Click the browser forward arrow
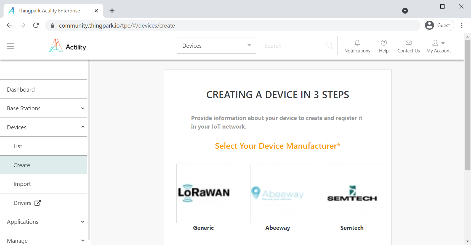This screenshot has width=471, height=245. pos(23,25)
